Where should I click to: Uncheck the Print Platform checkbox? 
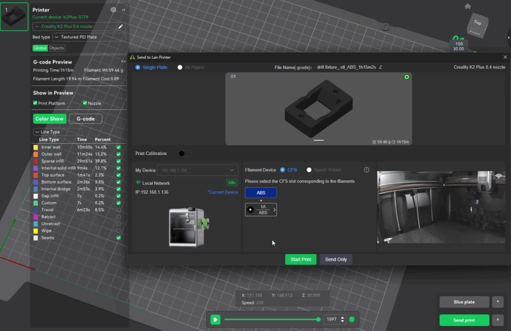pyautogui.click(x=35, y=103)
